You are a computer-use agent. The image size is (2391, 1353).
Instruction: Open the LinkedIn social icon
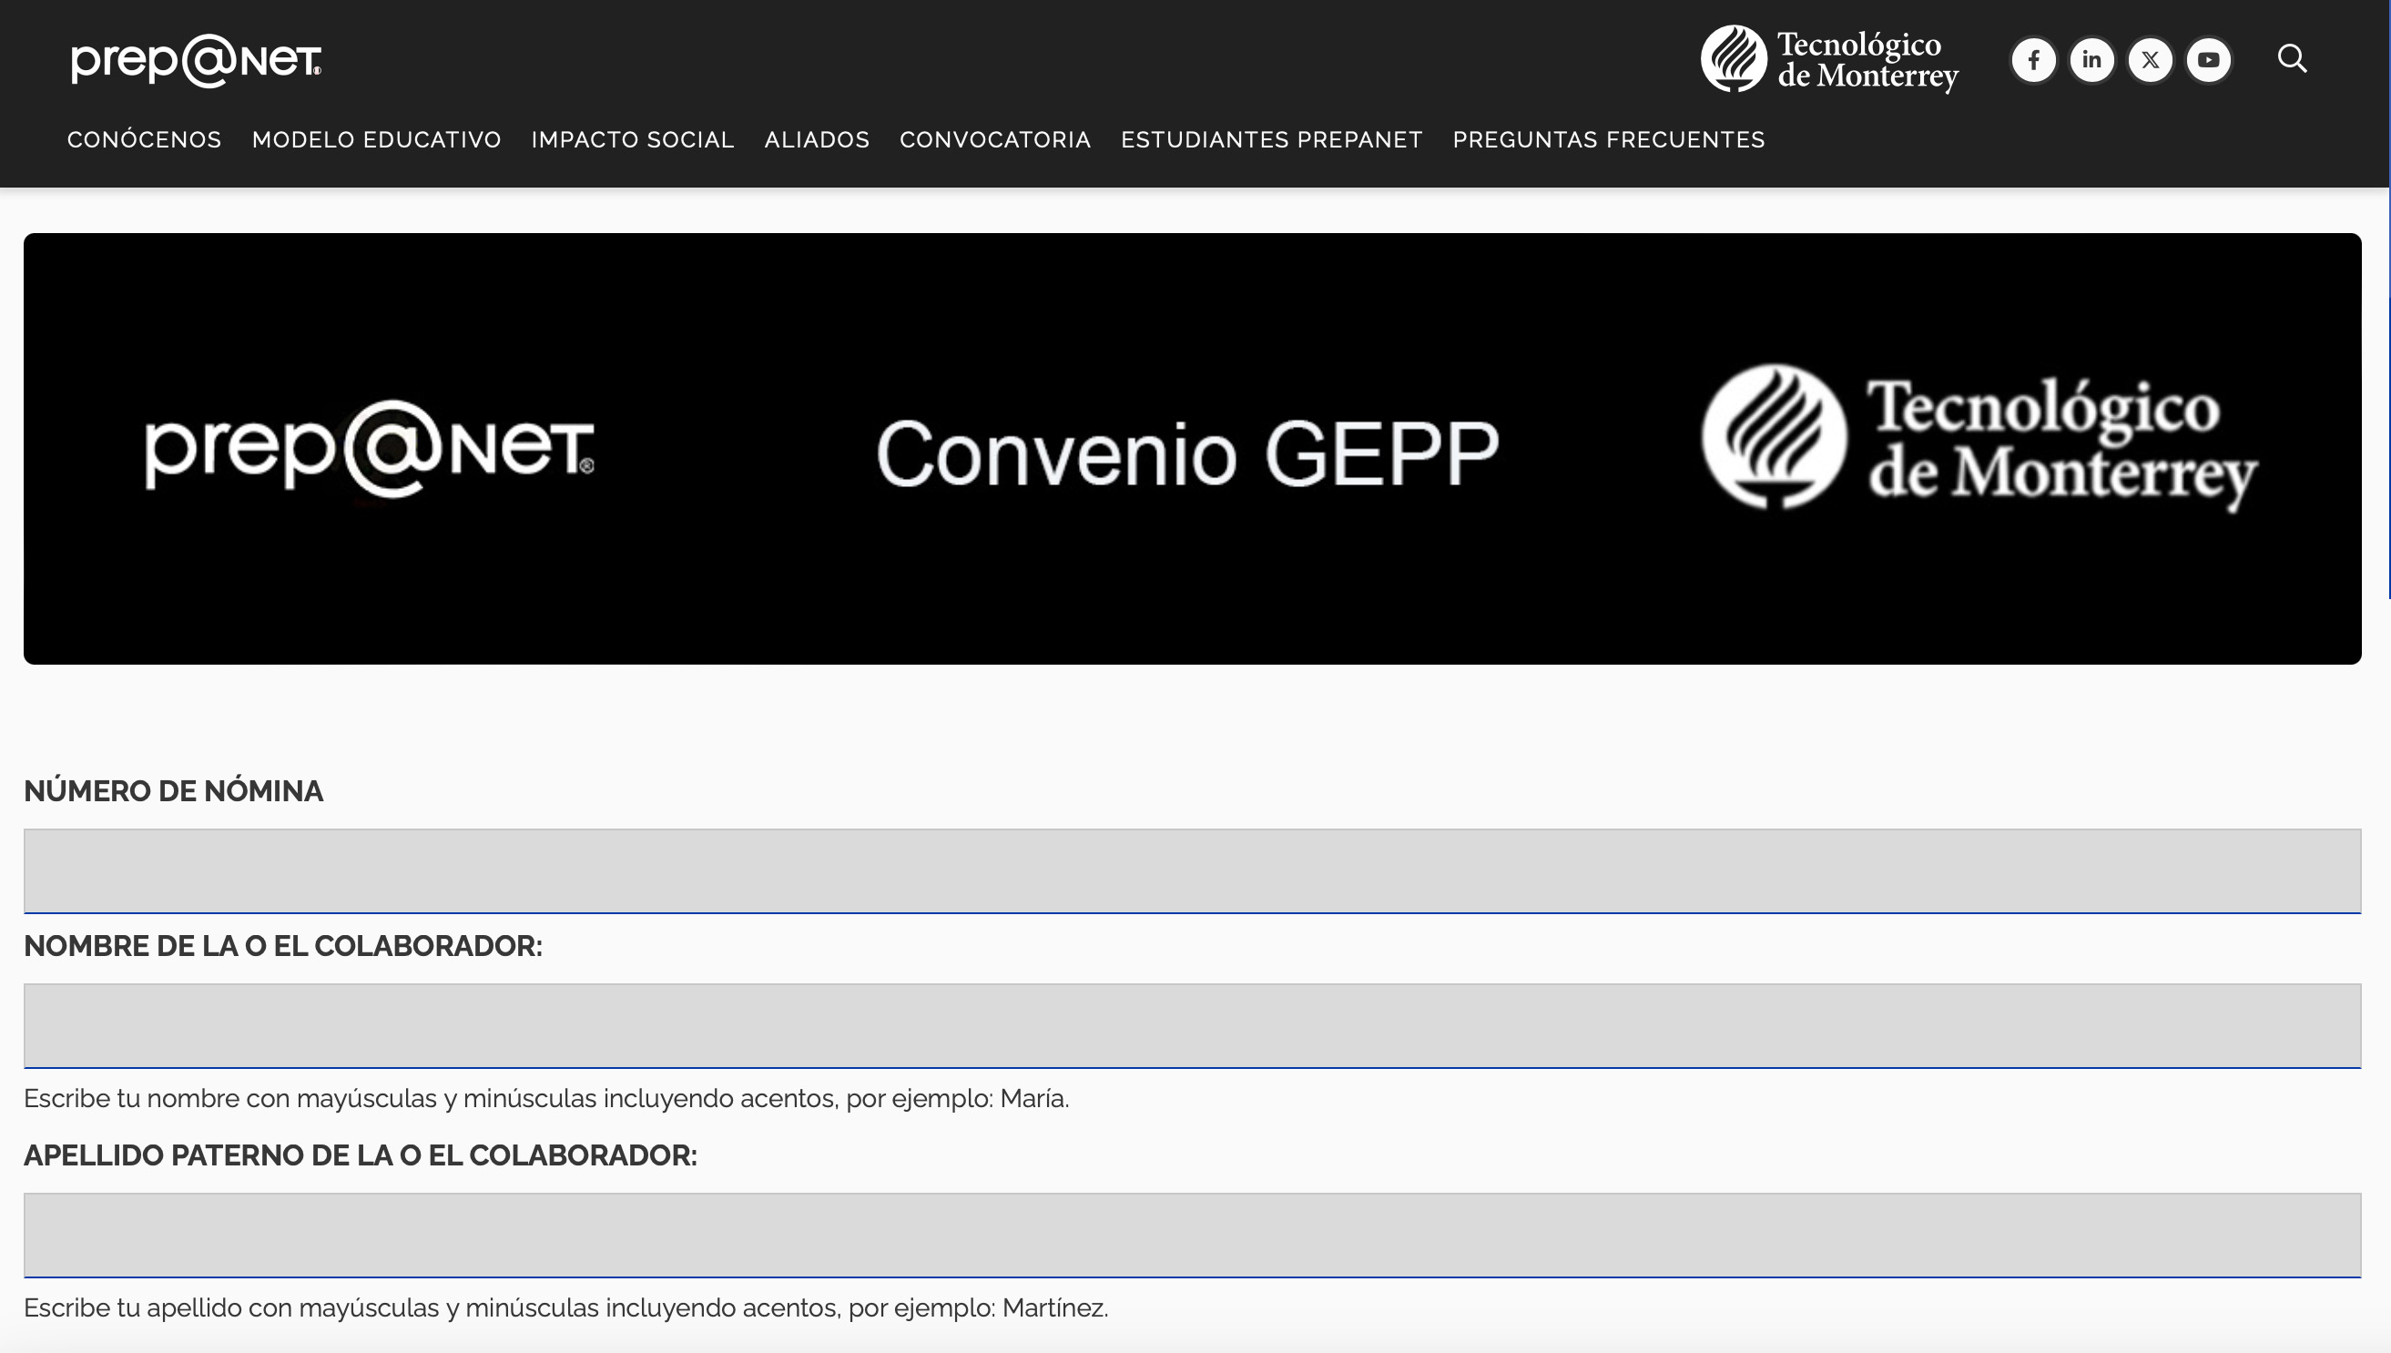(2091, 60)
